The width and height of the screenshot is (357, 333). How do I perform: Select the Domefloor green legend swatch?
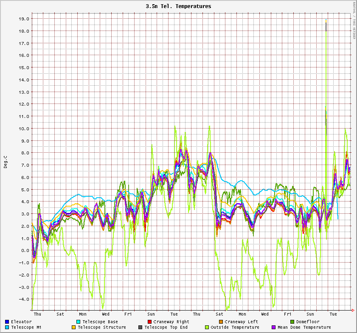(x=292, y=322)
